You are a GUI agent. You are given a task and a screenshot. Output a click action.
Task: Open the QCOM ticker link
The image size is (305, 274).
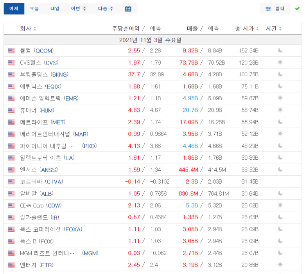coord(44,51)
